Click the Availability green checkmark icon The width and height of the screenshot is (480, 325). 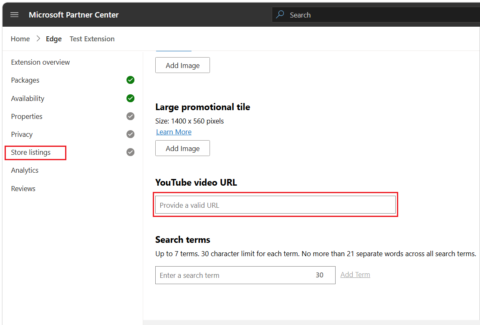130,98
